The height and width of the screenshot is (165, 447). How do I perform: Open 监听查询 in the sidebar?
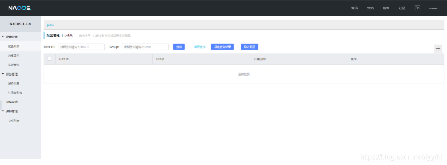point(13,65)
